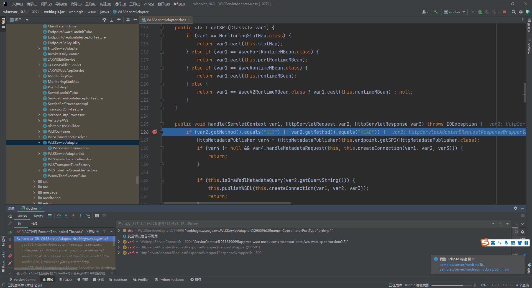The image size is (532, 288).
Task: Click Step Into in debugger toolbar
Action: [x=66, y=216]
